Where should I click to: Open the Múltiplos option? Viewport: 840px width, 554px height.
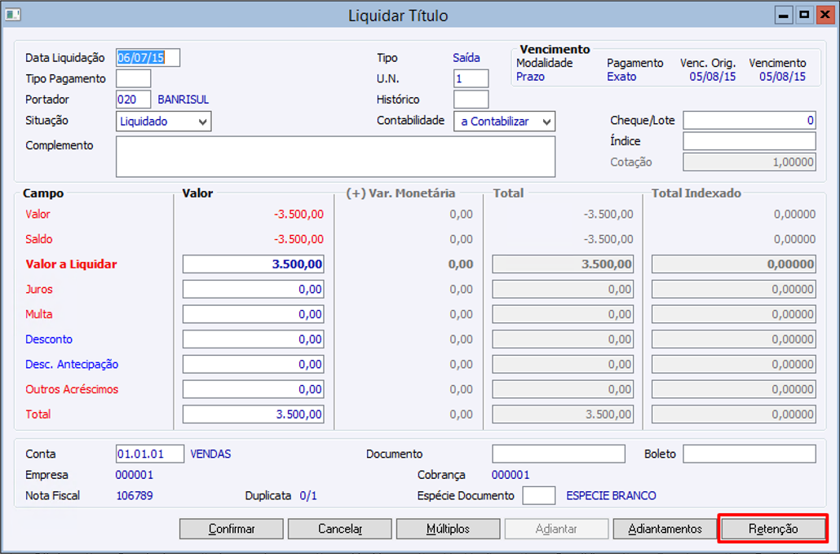click(448, 529)
